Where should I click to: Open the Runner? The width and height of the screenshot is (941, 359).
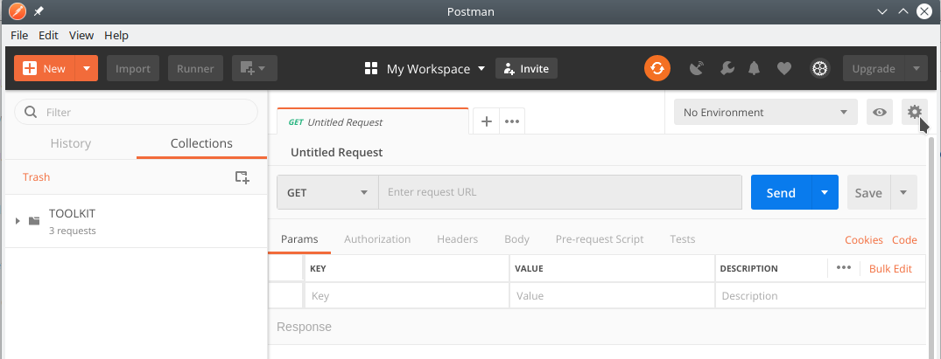[195, 69]
